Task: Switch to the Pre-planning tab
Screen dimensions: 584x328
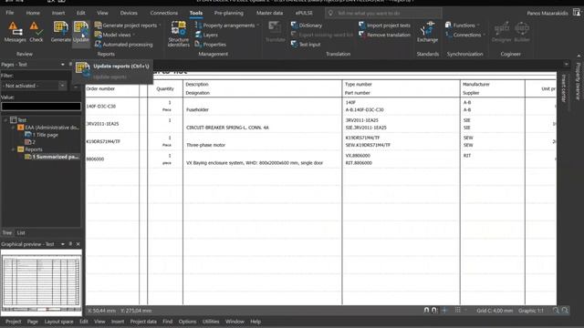Action: click(229, 13)
